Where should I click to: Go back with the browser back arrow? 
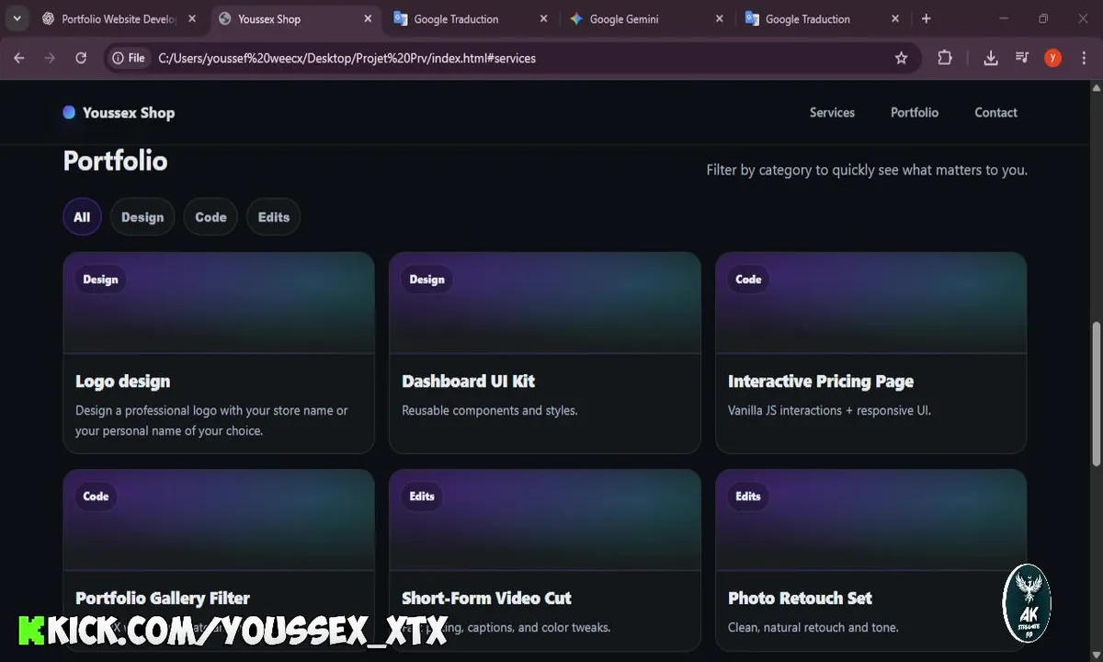point(19,58)
